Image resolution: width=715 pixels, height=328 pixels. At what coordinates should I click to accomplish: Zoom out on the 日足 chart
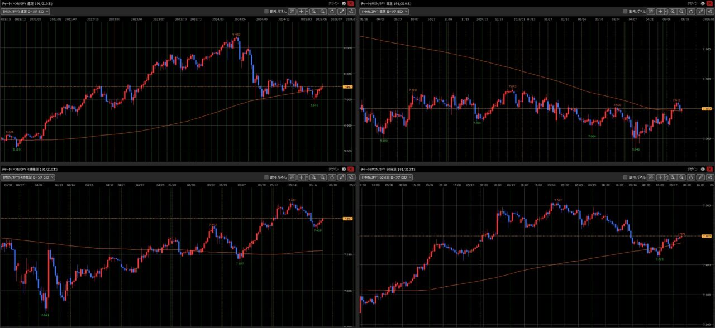point(682,11)
